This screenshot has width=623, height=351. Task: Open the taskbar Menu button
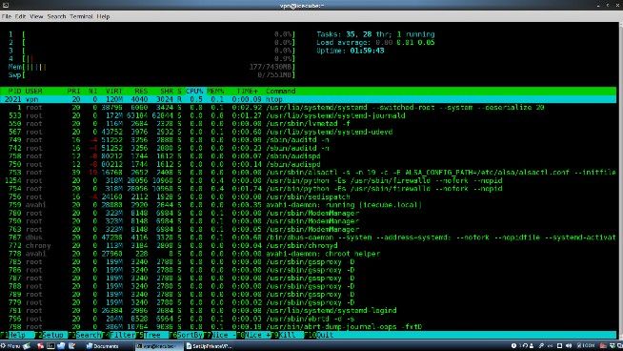pyautogui.click(x=10, y=346)
